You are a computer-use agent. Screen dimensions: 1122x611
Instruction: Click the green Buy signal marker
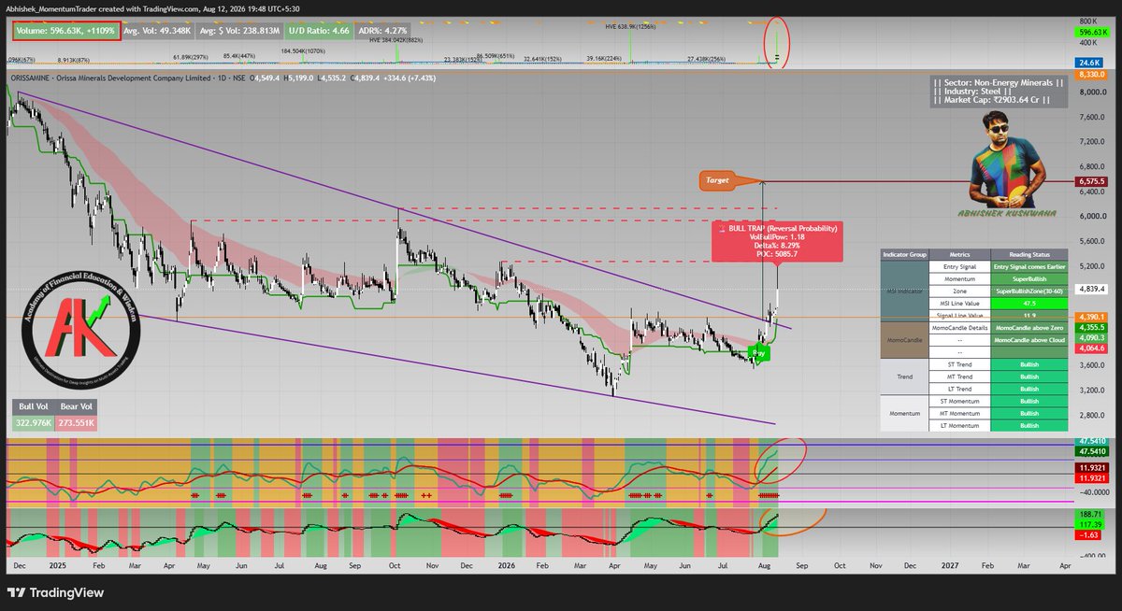761,354
